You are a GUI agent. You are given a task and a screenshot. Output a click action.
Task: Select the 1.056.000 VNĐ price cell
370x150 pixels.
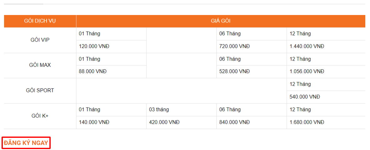click(x=307, y=72)
